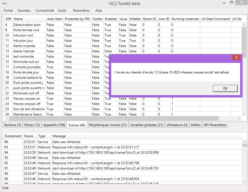This screenshot has height=192, width=248.
Task: Open the Aide menu
Action: [x=98, y=11]
